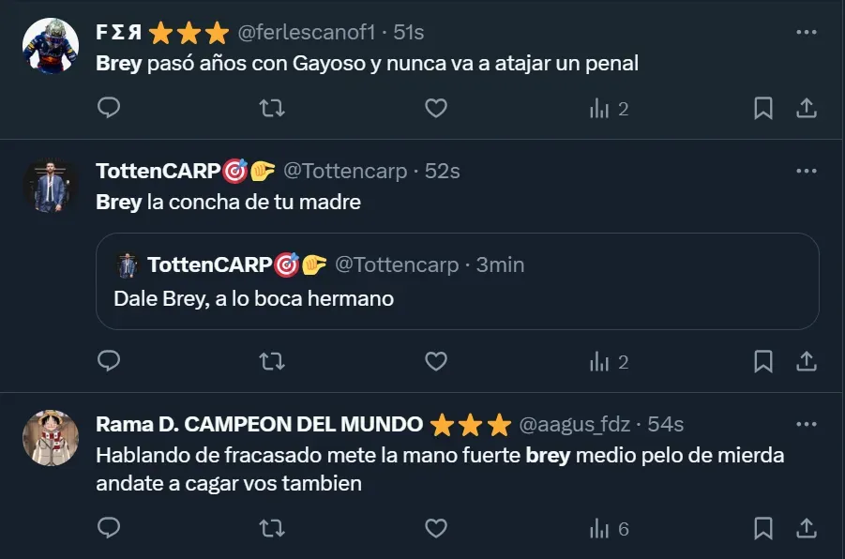Like the tweet from ferlescanof1

[436, 109]
